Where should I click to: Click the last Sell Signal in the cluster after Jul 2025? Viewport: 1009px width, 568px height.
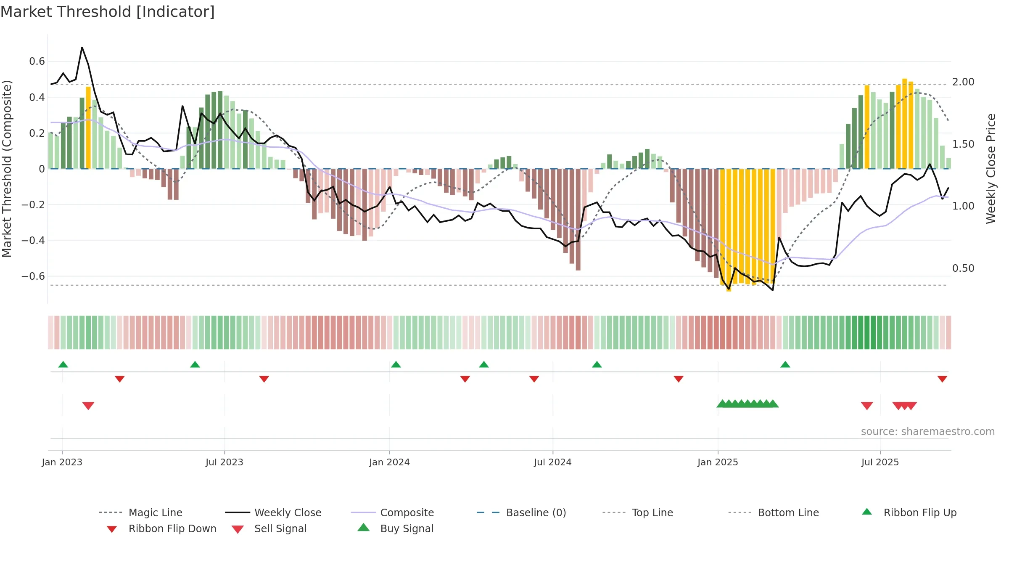coord(911,406)
